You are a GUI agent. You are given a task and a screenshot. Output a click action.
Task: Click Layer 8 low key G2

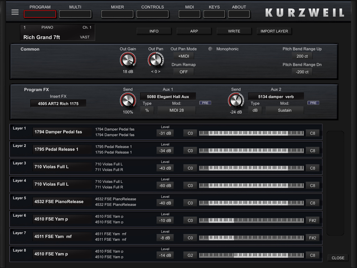[x=190, y=255]
